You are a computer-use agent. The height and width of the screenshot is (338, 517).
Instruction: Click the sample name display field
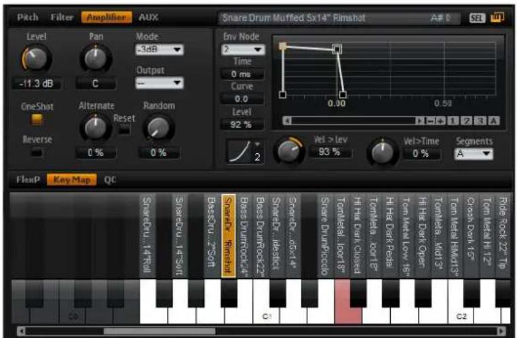click(339, 18)
